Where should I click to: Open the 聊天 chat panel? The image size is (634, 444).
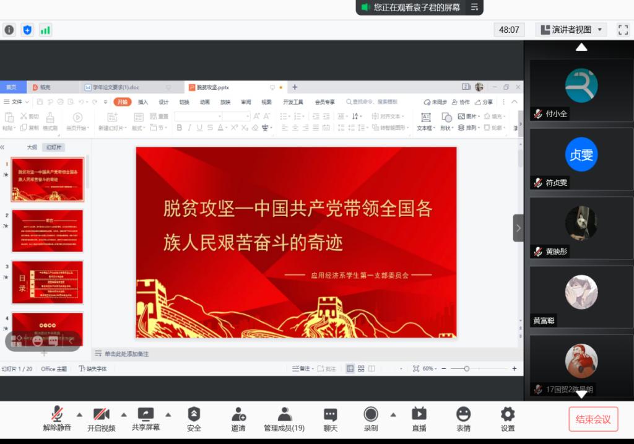click(330, 414)
